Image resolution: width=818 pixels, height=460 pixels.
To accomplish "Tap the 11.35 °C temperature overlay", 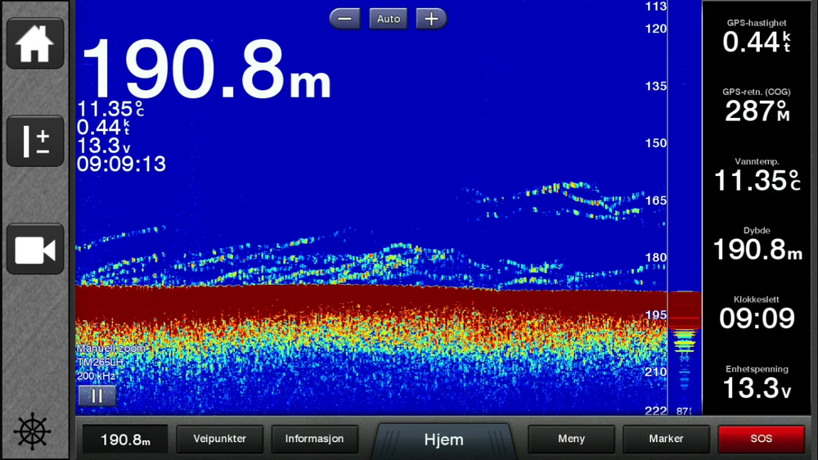I will click(x=110, y=109).
